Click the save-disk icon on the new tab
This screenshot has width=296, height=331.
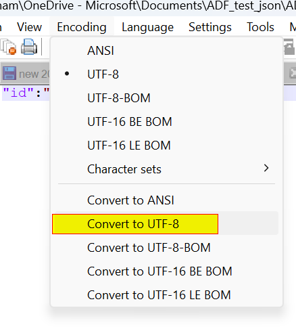tap(9, 73)
